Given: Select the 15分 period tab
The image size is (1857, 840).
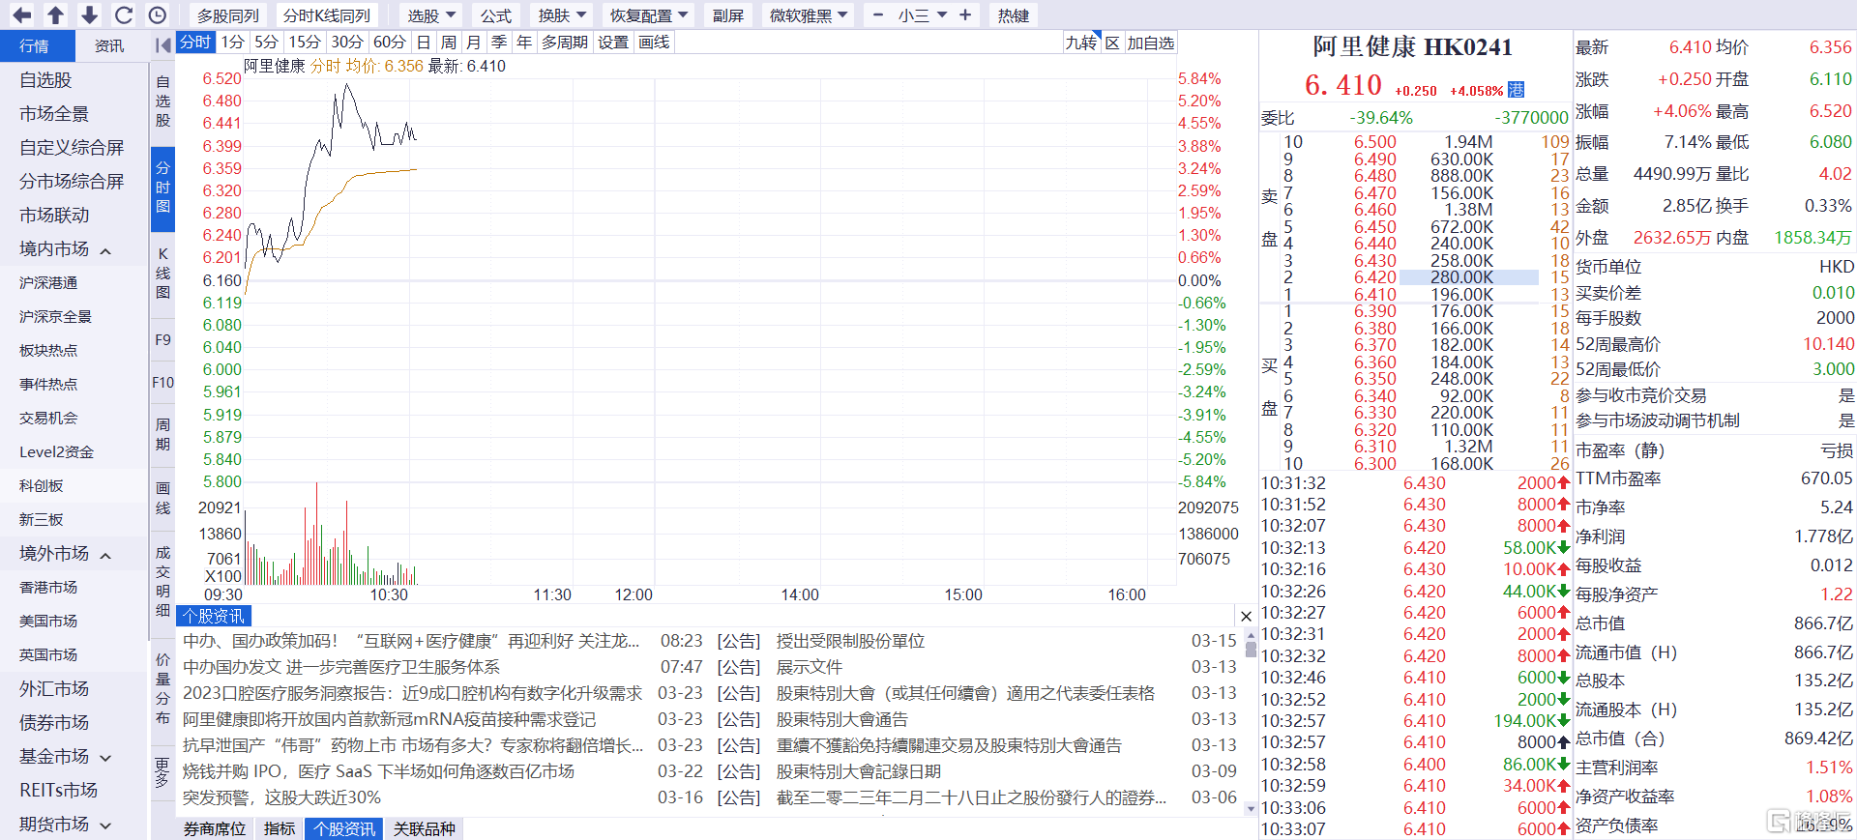Looking at the screenshot, I should 305,42.
